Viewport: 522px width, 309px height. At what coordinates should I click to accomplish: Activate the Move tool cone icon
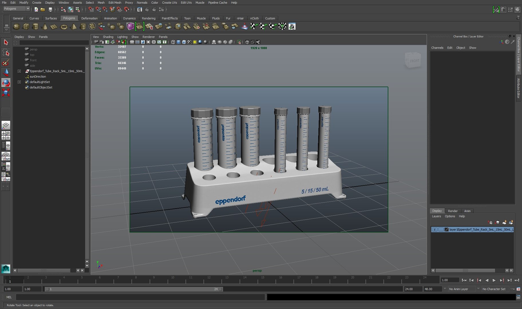click(6, 72)
